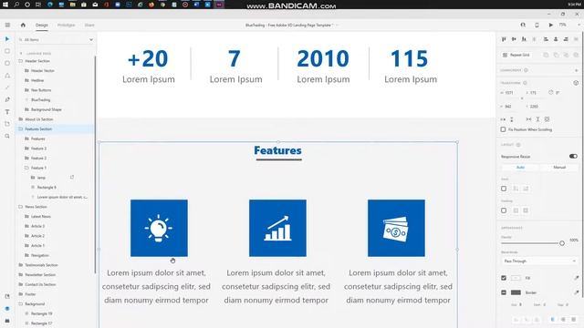Image resolution: width=584 pixels, height=328 pixels.
Task: Click the Repeat Grid button
Action: pos(516,55)
